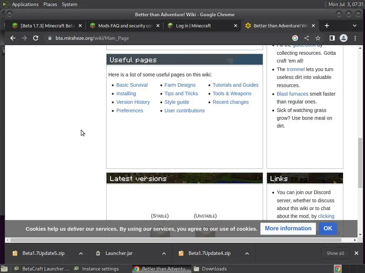This screenshot has width=365, height=273.
Task: Open the Installing page link
Action: point(126,93)
